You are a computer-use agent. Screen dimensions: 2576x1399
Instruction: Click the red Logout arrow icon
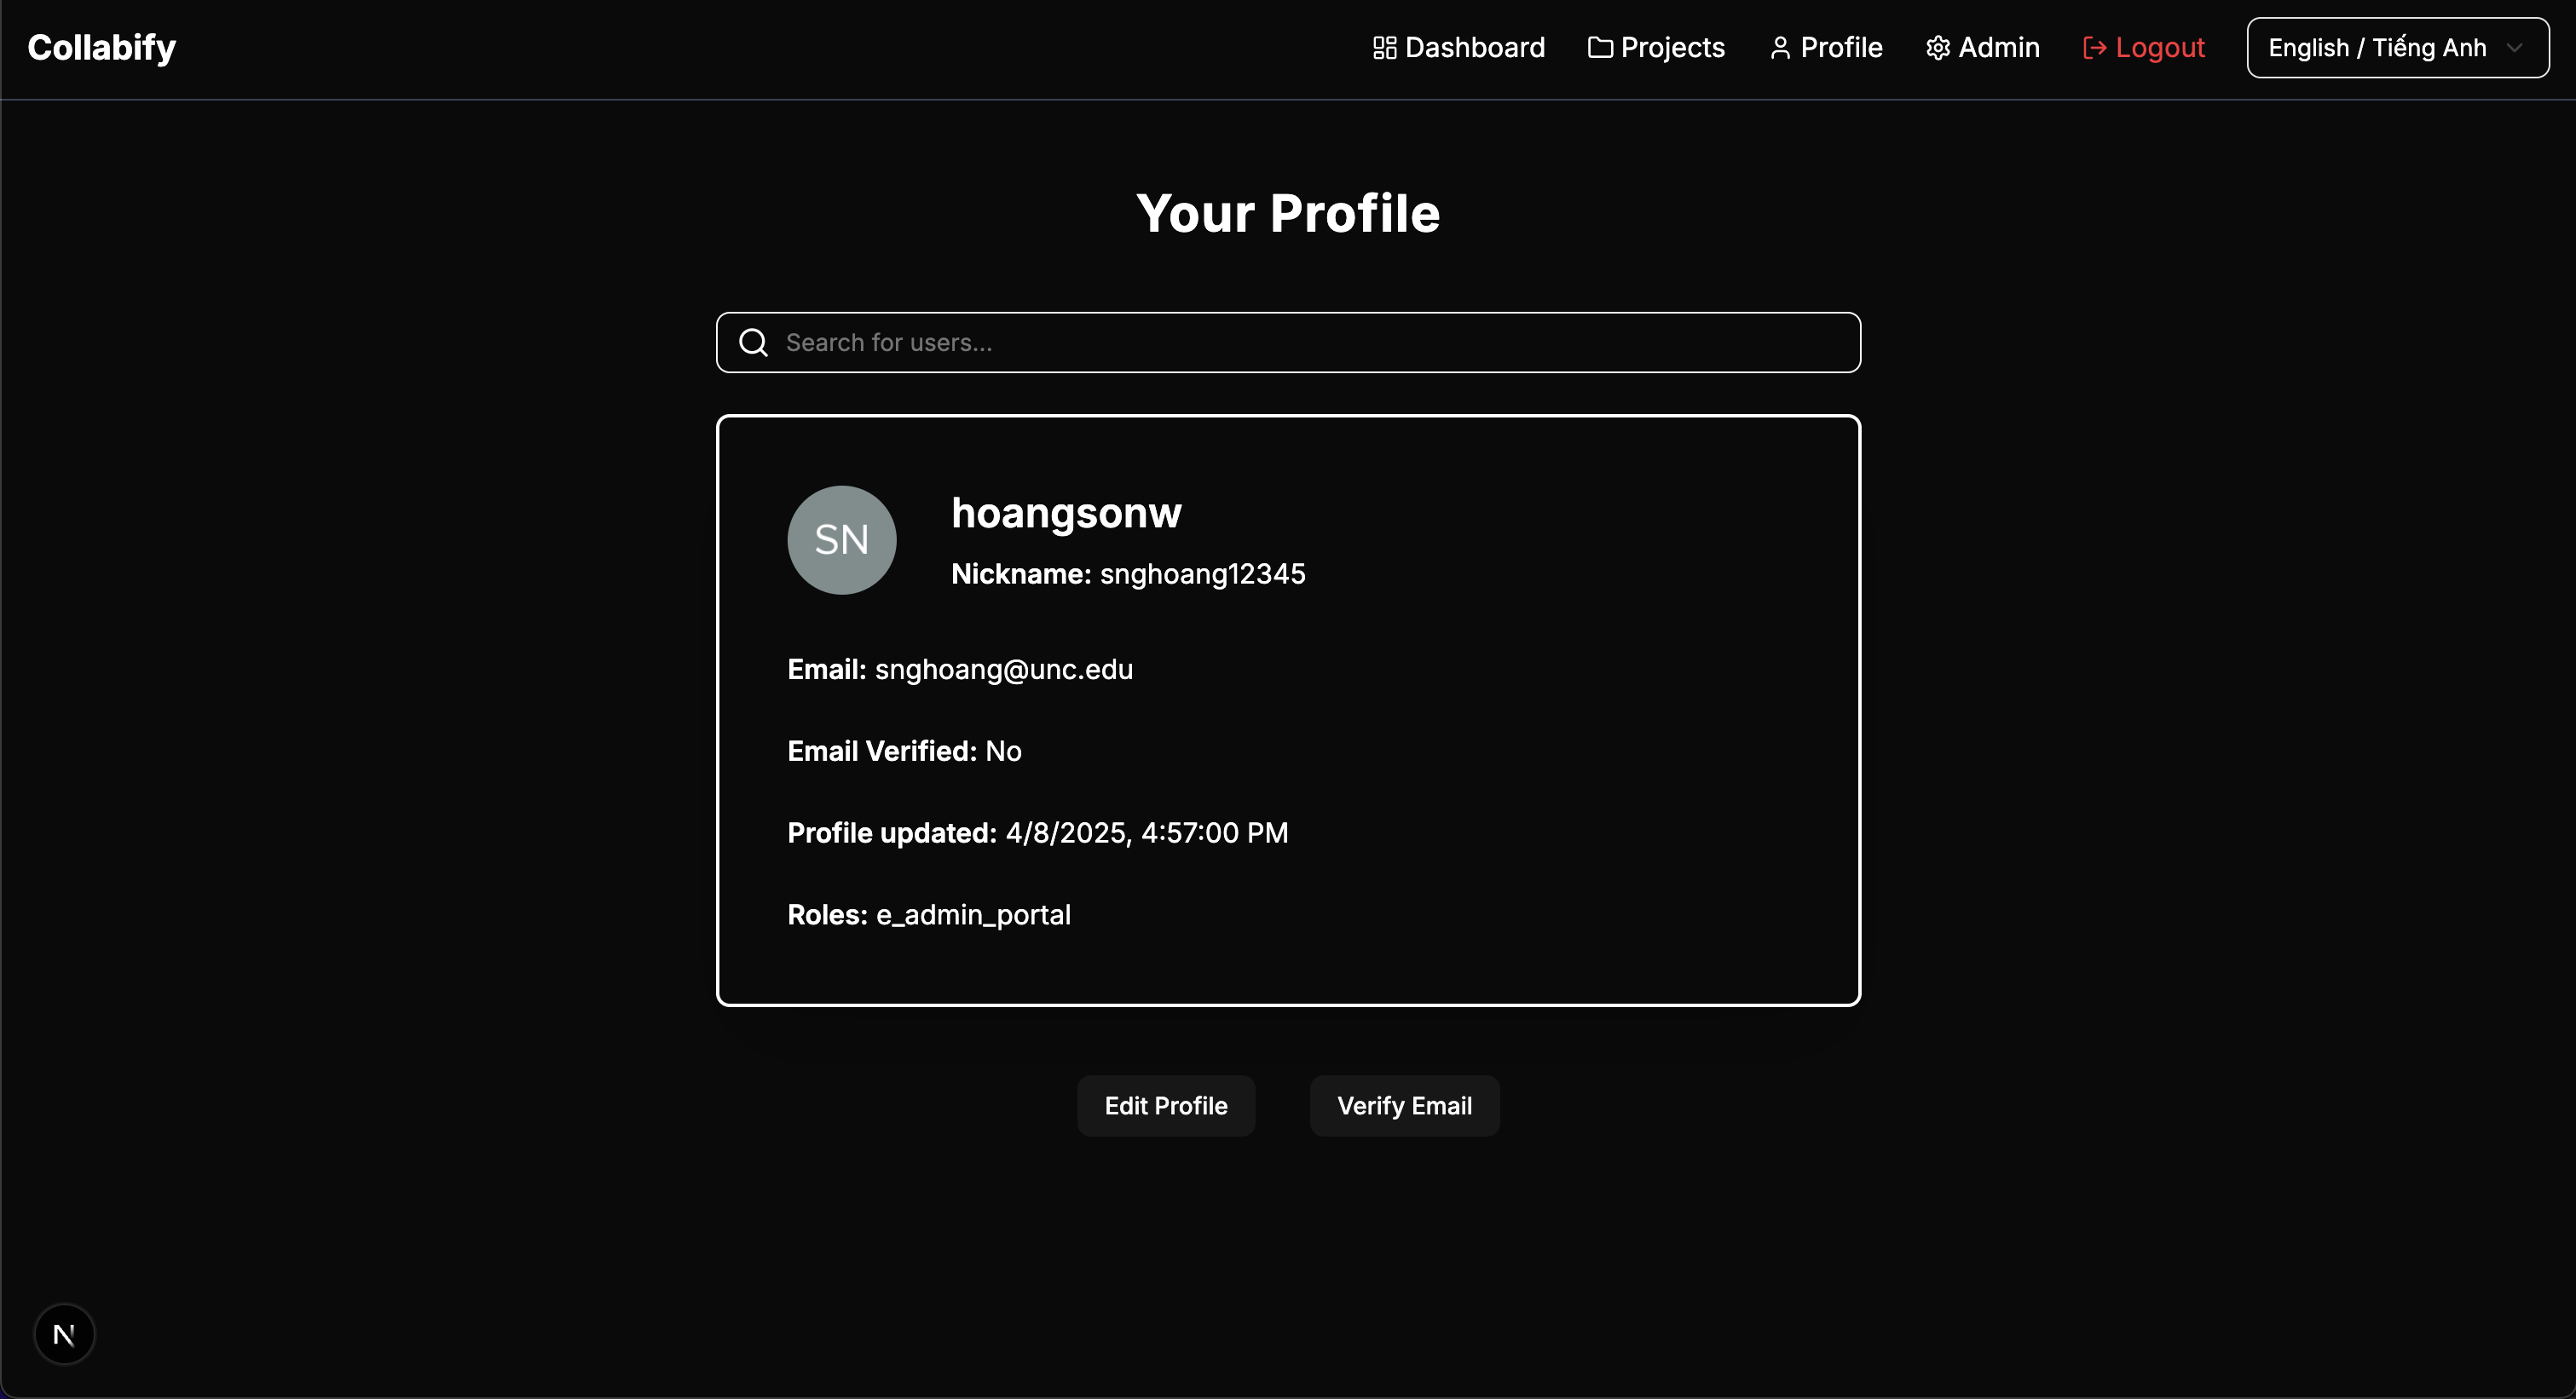pyautogui.click(x=2095, y=48)
